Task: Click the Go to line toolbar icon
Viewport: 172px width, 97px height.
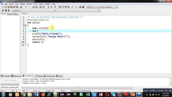Action: point(43,7)
